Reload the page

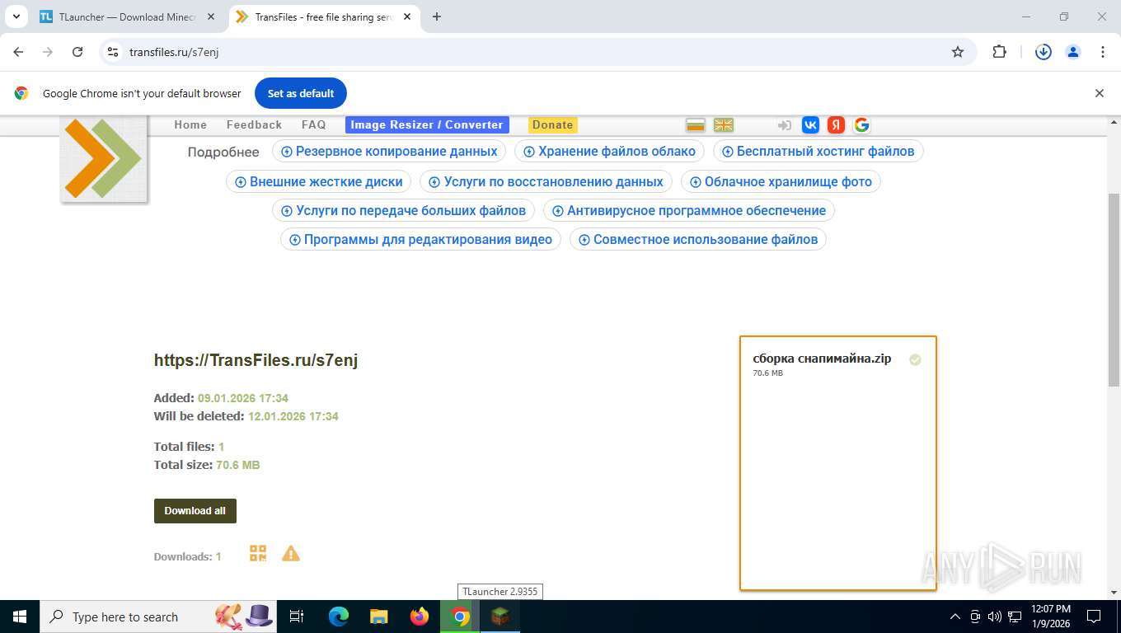point(77,52)
